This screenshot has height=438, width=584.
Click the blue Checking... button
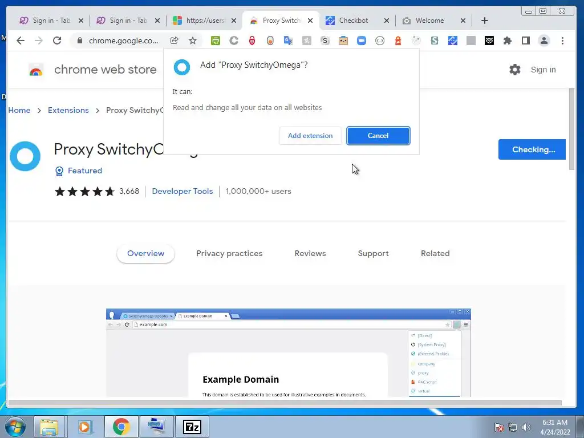click(532, 149)
